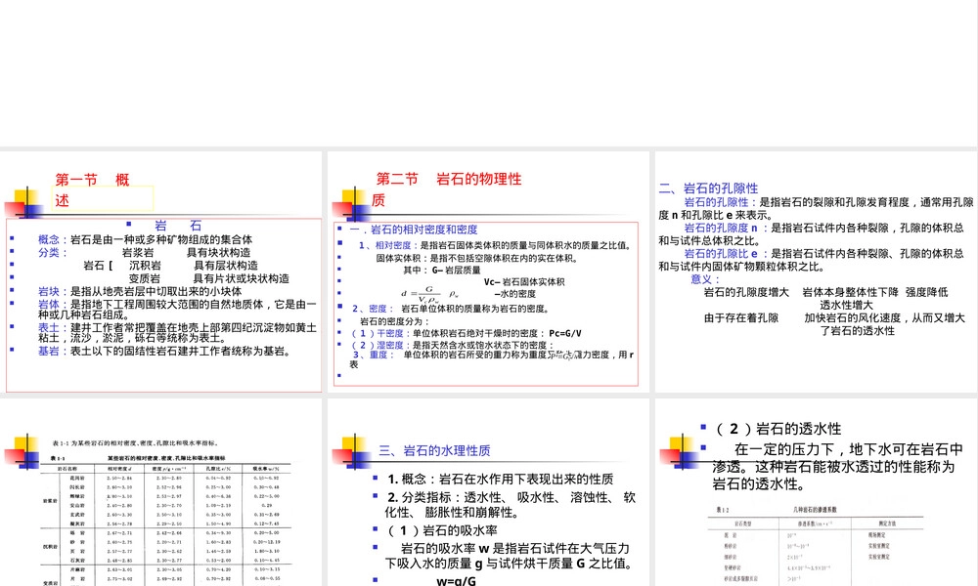
Task: Click the text '具有片状或块状构造'
Action: [242, 278]
